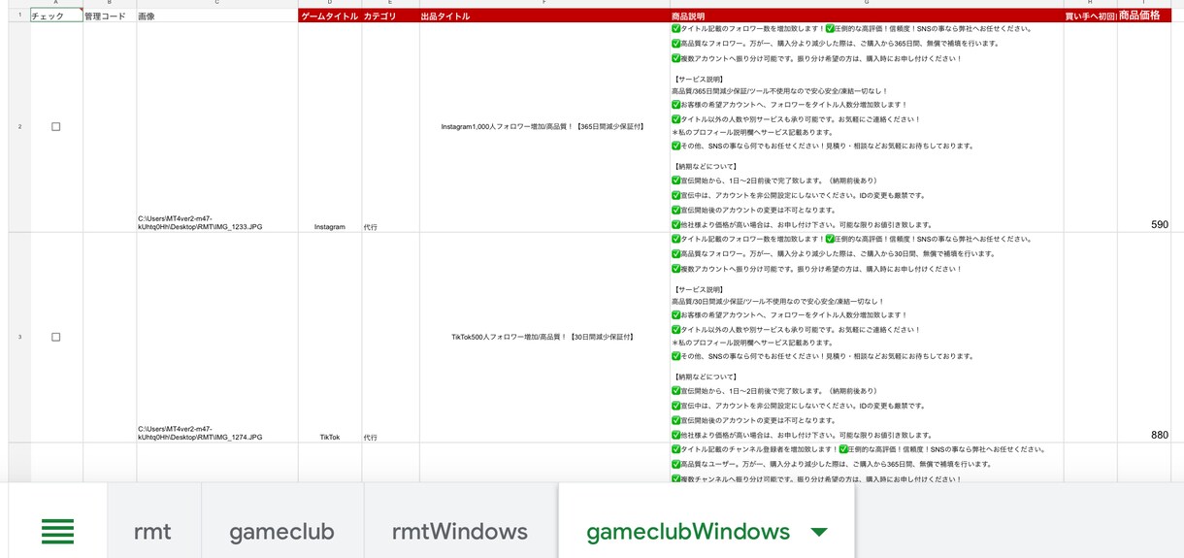Select the Instagram1,000人フォロワー増加 title cell
The height and width of the screenshot is (558, 1184).
(544, 127)
